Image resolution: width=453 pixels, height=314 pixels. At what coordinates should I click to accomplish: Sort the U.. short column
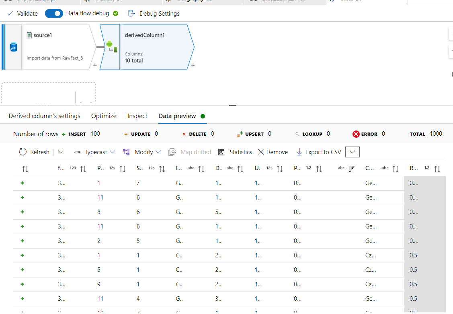pyautogui.click(x=280, y=169)
